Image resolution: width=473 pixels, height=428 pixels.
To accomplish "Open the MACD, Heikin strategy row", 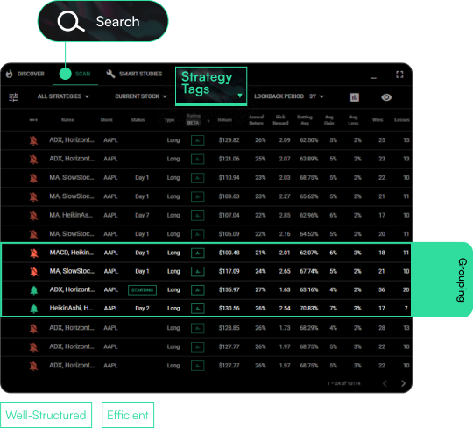I will 207,253.
